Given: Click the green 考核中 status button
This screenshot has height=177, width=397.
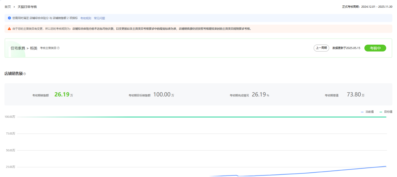Looking at the screenshot, I should pos(375,48).
